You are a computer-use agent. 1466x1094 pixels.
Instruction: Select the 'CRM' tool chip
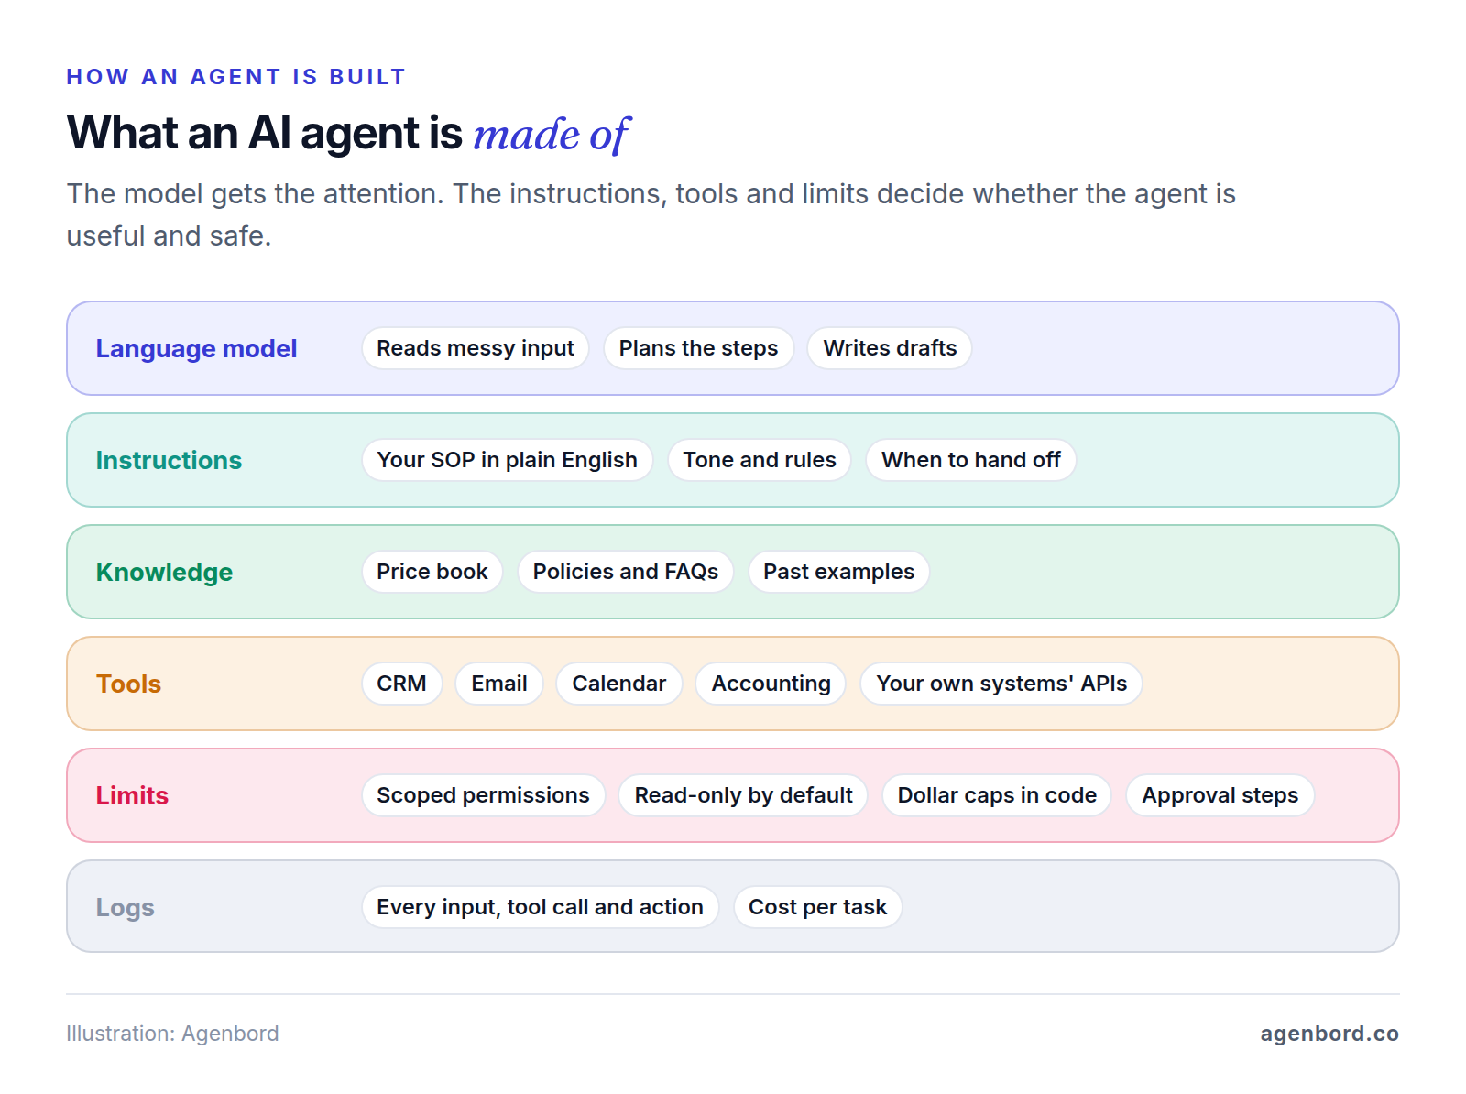(401, 684)
